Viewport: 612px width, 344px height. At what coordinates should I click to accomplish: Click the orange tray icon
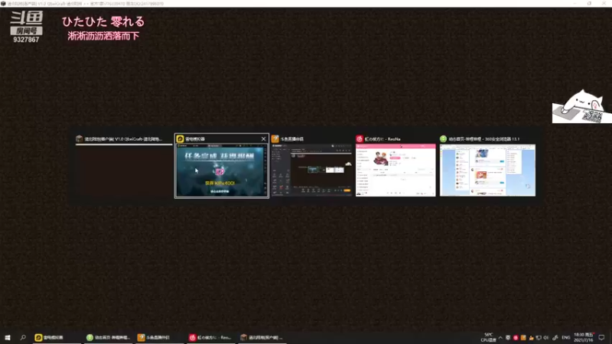(523, 338)
